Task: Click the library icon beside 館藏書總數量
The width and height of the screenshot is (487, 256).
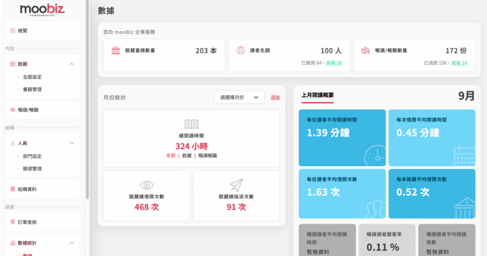Action: pyautogui.click(x=116, y=50)
